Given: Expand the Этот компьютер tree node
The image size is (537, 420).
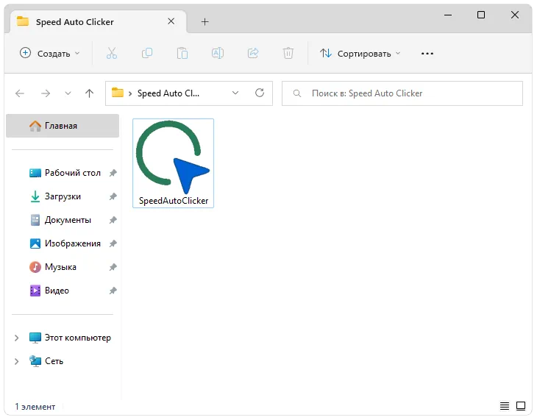Looking at the screenshot, I should (16, 338).
